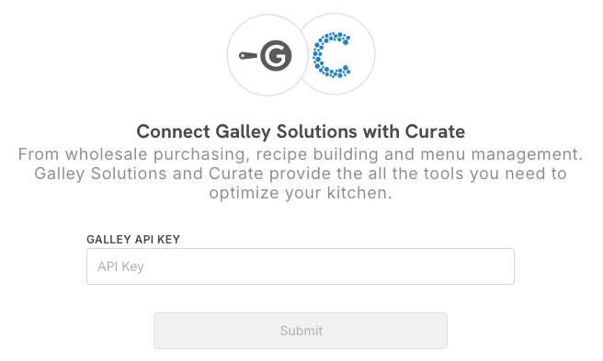Click the 'Galley Solutions and Curate provide' text line
Image resolution: width=603 pixels, height=361 pixels.
(301, 174)
